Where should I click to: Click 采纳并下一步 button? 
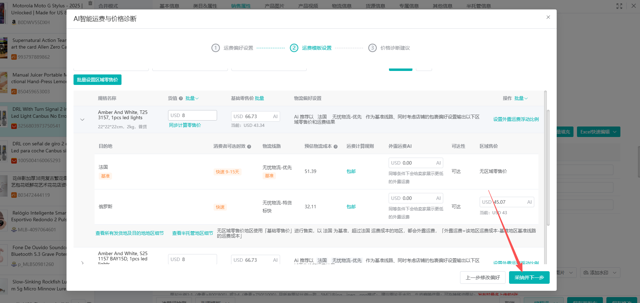coord(529,277)
